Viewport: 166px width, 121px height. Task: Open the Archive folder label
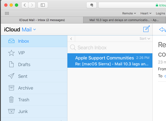[x=26, y=88]
